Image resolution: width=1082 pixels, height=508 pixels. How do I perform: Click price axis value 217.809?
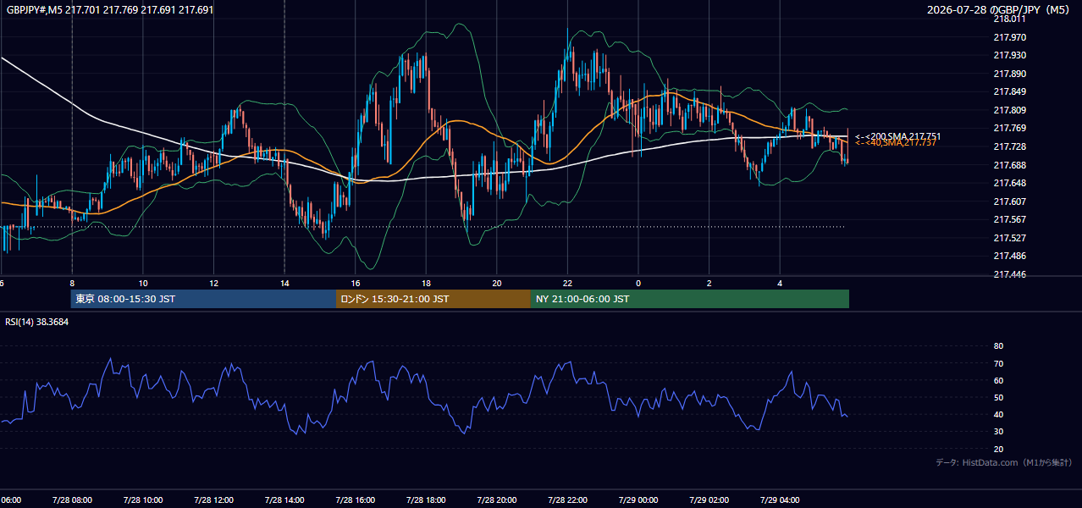[x=1009, y=110]
